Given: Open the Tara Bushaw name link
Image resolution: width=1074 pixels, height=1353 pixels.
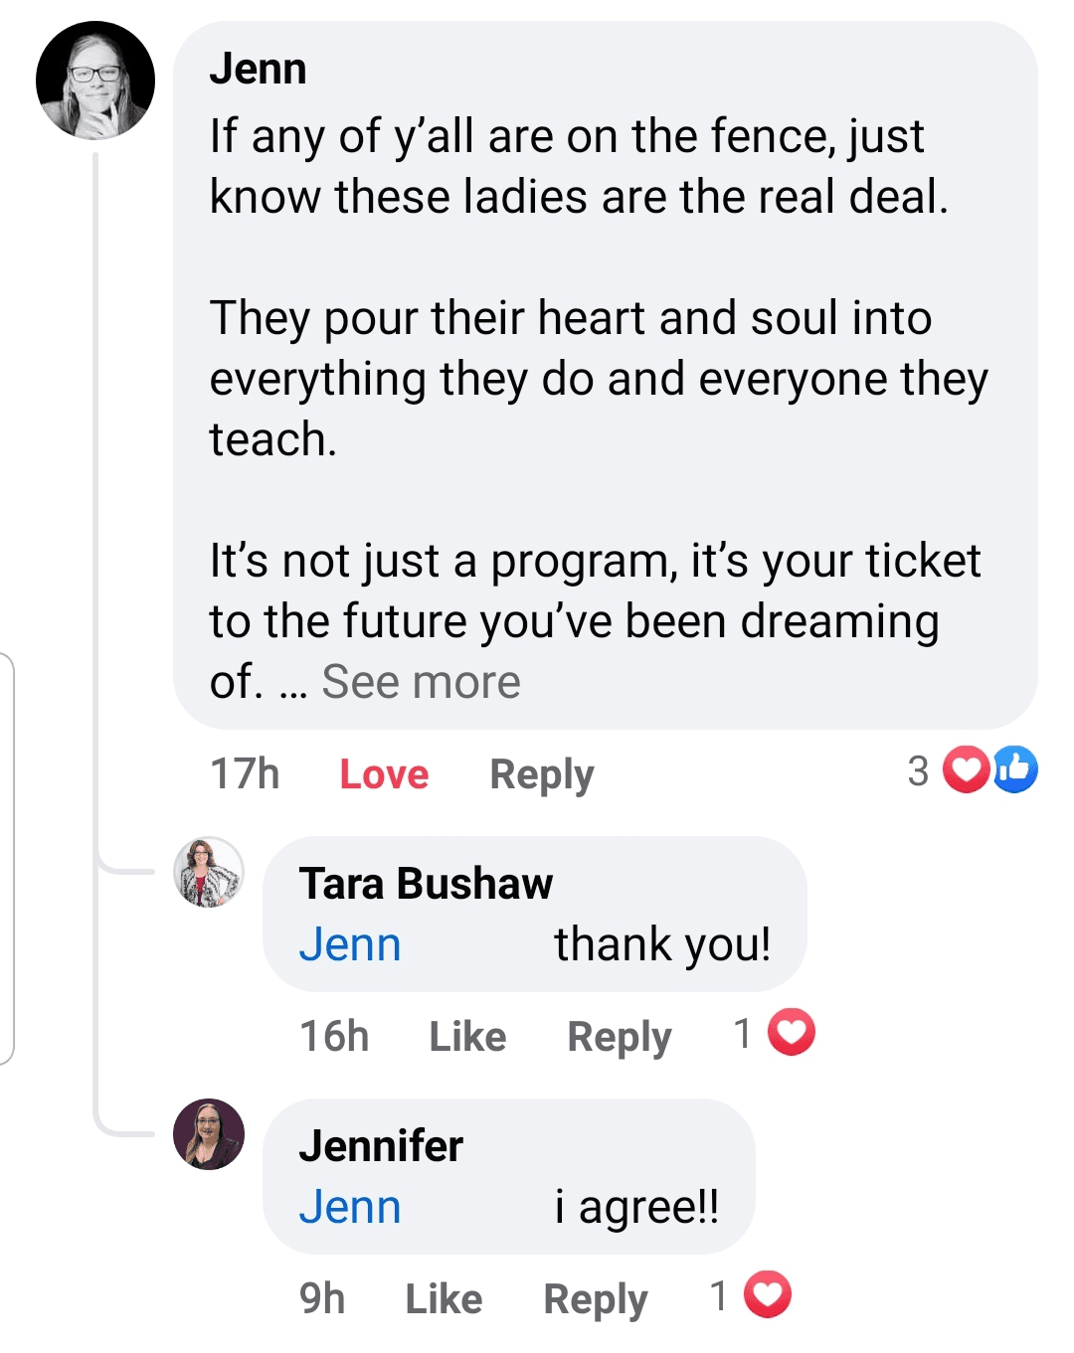Looking at the screenshot, I should [426, 883].
